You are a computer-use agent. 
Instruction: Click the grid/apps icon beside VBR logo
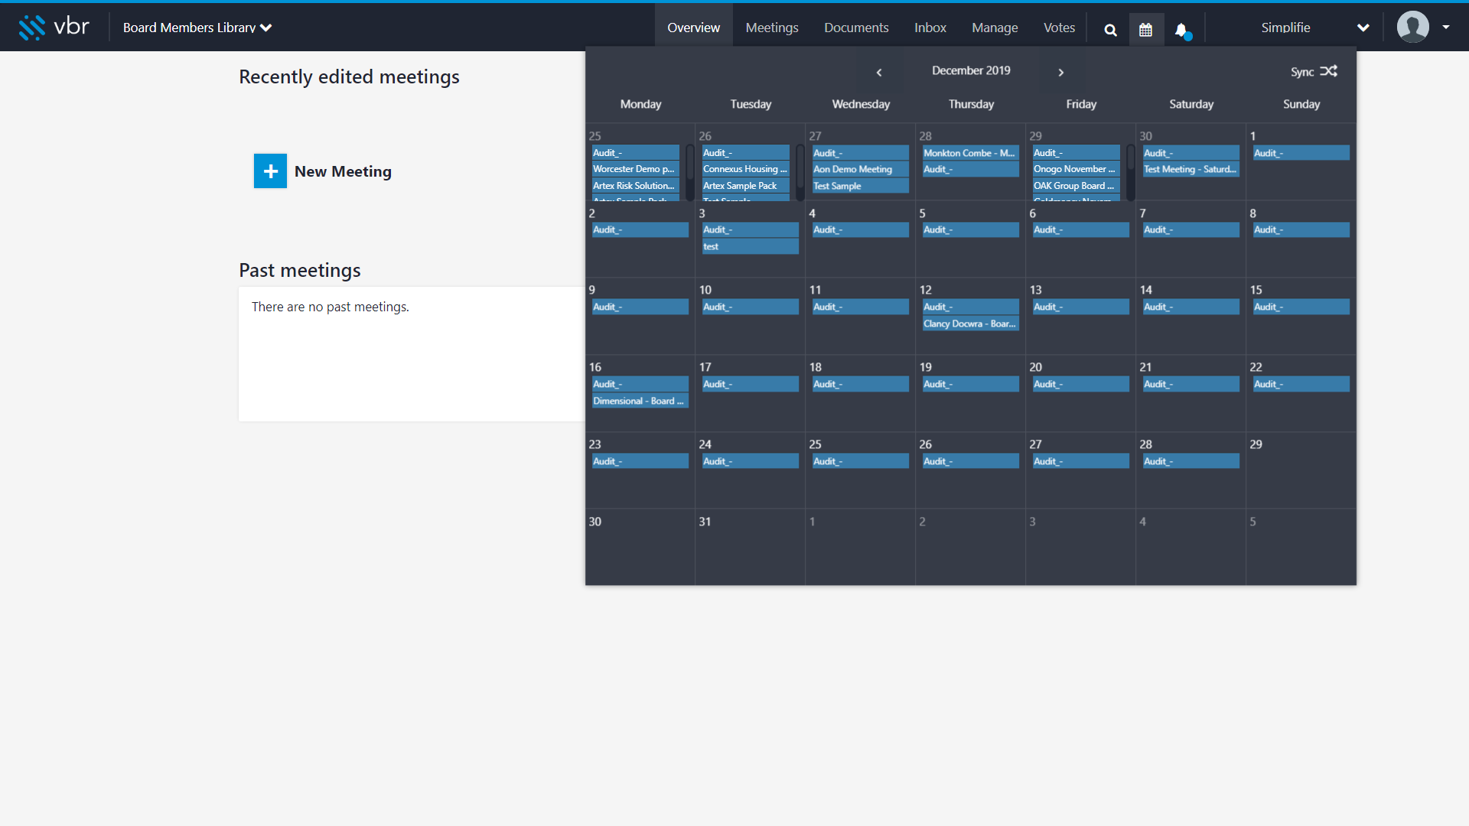pos(32,28)
